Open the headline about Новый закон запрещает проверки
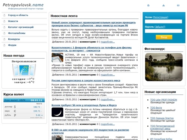187x140 pixels. [93, 24]
